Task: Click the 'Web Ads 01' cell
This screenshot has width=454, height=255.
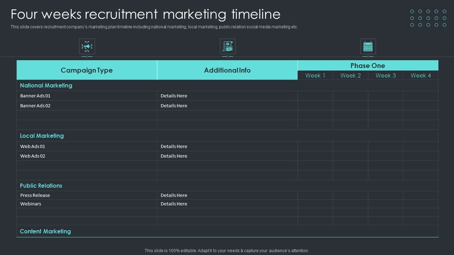Action: point(87,146)
